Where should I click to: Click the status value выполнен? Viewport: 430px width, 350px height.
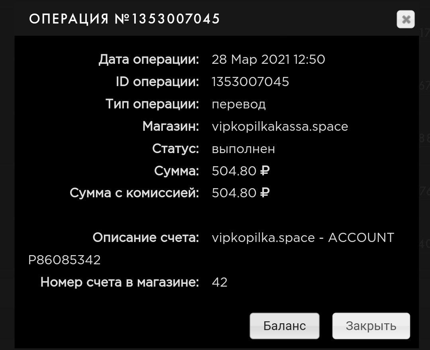click(243, 149)
